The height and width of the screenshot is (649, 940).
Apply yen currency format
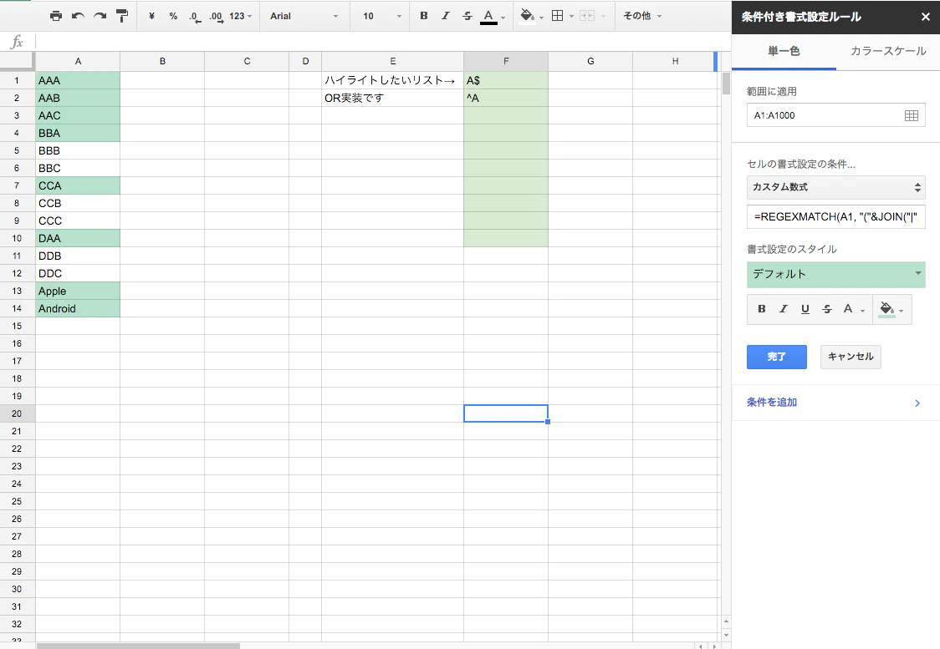point(151,16)
